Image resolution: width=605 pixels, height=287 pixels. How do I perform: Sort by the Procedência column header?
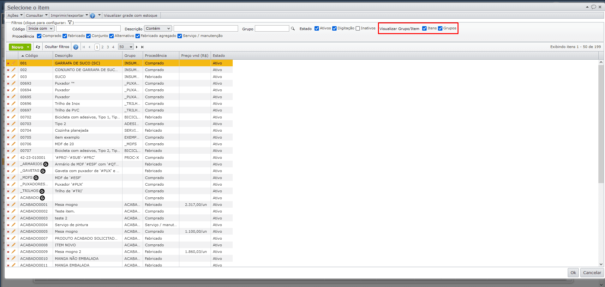point(161,56)
